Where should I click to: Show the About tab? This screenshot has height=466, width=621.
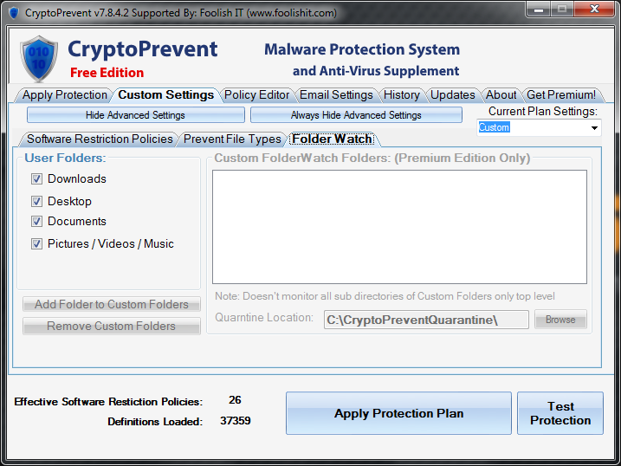pyautogui.click(x=501, y=95)
